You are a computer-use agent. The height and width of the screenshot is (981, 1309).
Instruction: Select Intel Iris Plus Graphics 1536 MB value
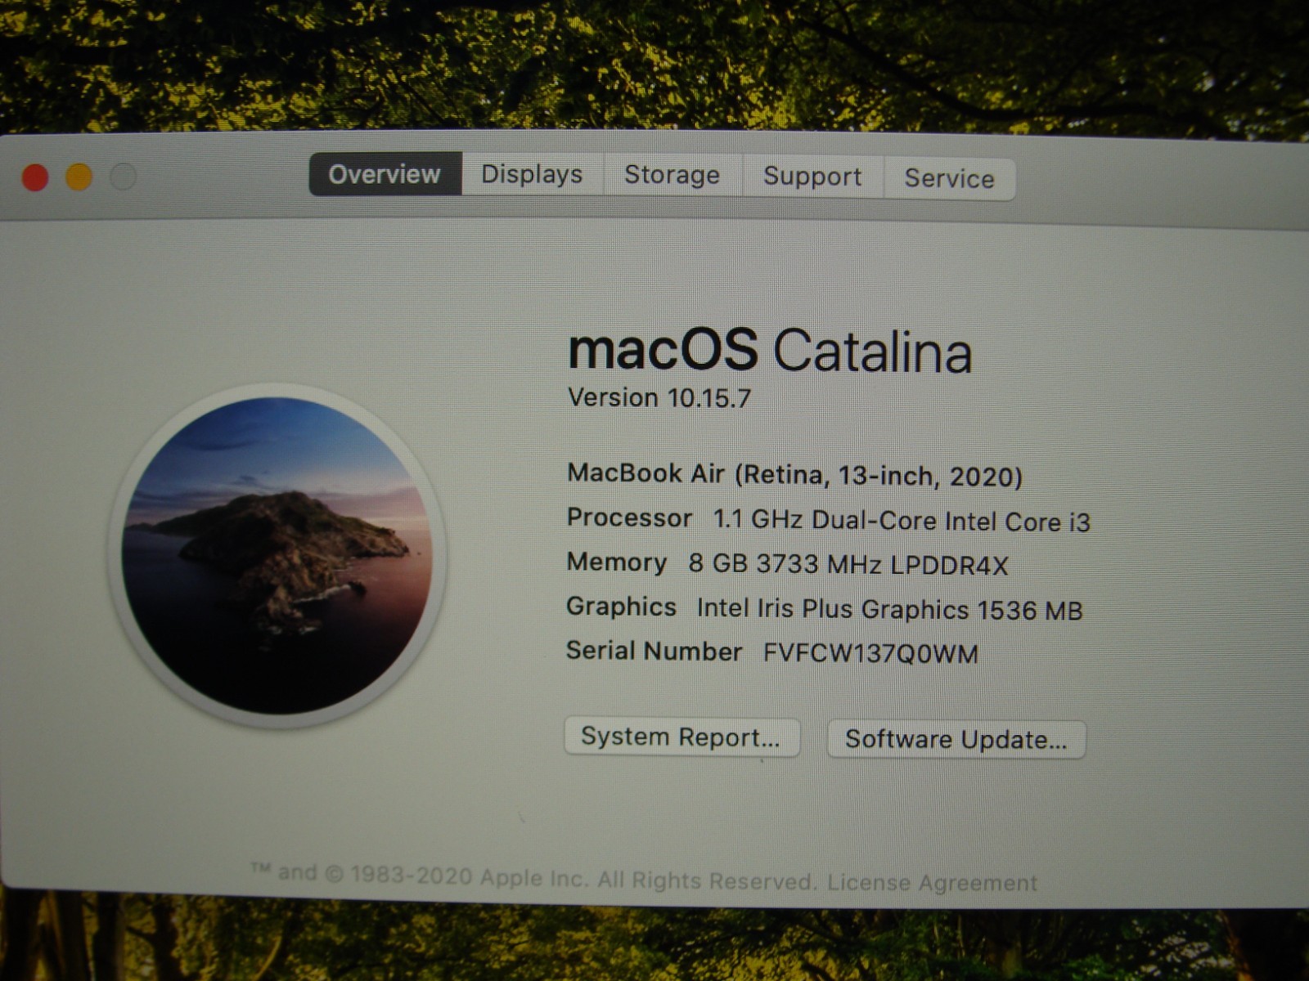(x=889, y=610)
